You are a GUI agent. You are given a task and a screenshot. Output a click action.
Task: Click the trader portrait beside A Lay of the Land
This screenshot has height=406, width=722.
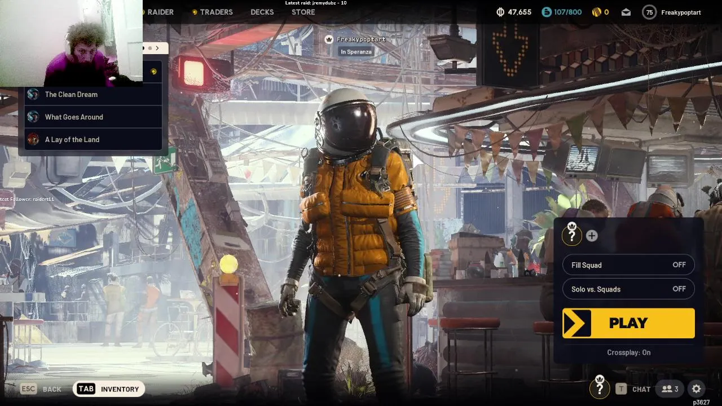33,139
